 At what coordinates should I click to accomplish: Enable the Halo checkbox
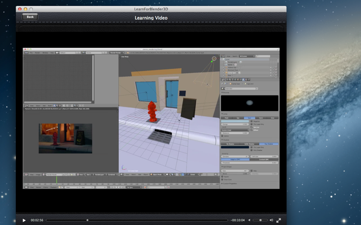pos(251,171)
